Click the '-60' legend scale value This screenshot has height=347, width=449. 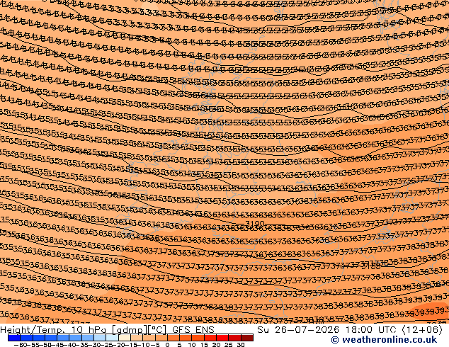tap(21, 344)
